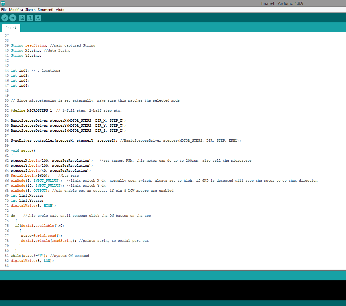Open the Sketch menu
This screenshot has width=346, height=306.
click(30, 9)
